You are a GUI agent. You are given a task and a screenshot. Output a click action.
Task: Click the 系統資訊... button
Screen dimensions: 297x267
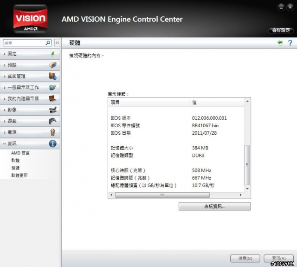coord(214,206)
